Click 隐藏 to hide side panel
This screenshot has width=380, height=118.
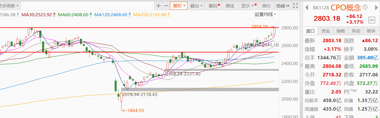(283, 5)
